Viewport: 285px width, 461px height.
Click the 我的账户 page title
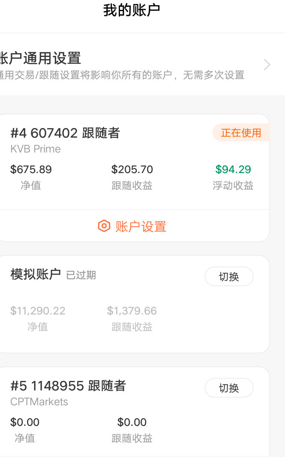pyautogui.click(x=132, y=11)
